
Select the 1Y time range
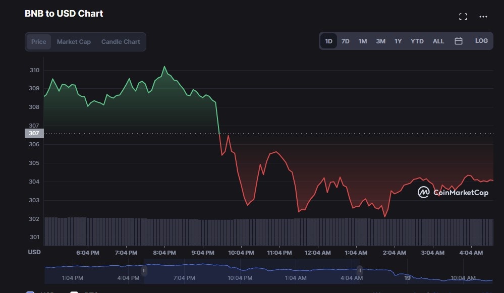pyautogui.click(x=398, y=41)
